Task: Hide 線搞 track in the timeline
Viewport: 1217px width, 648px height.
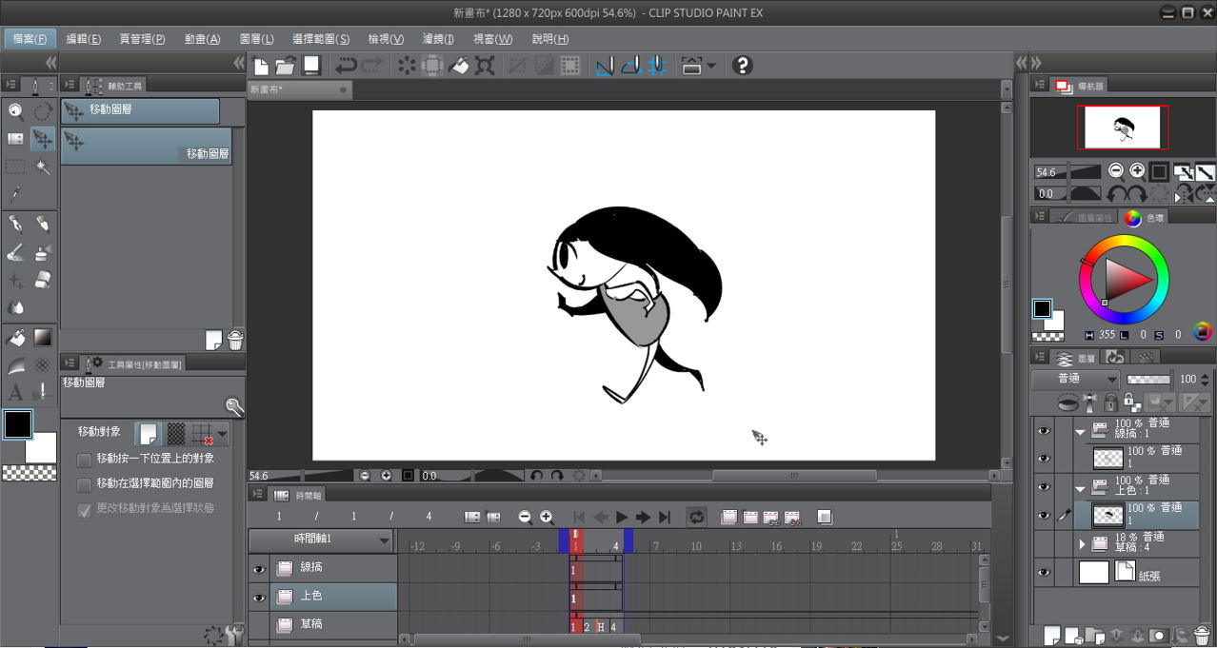Action: click(x=259, y=569)
